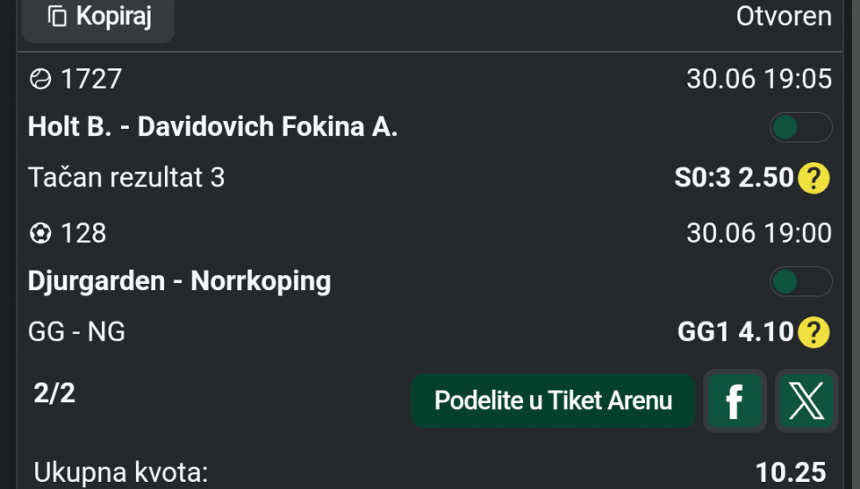This screenshot has height=489, width=860.
Task: Click the GG1 4.10 odds selection
Action: coord(735,332)
